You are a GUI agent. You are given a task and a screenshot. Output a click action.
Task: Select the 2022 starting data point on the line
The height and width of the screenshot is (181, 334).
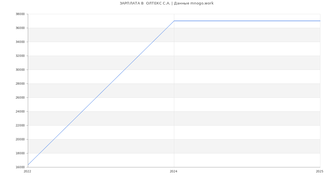[28, 165]
